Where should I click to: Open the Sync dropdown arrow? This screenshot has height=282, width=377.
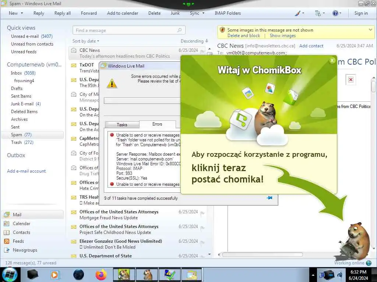[203, 13]
